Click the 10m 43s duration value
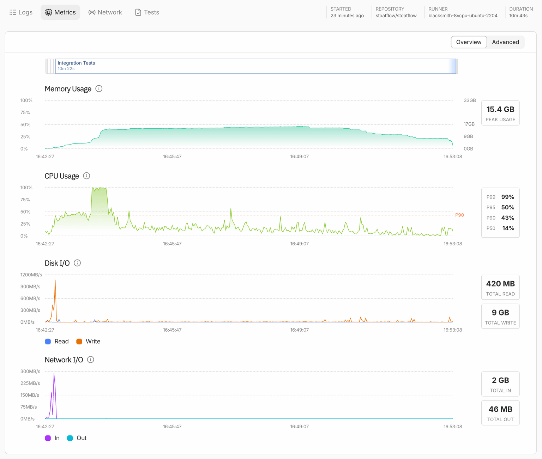Image resolution: width=542 pixels, height=459 pixels. click(x=518, y=16)
